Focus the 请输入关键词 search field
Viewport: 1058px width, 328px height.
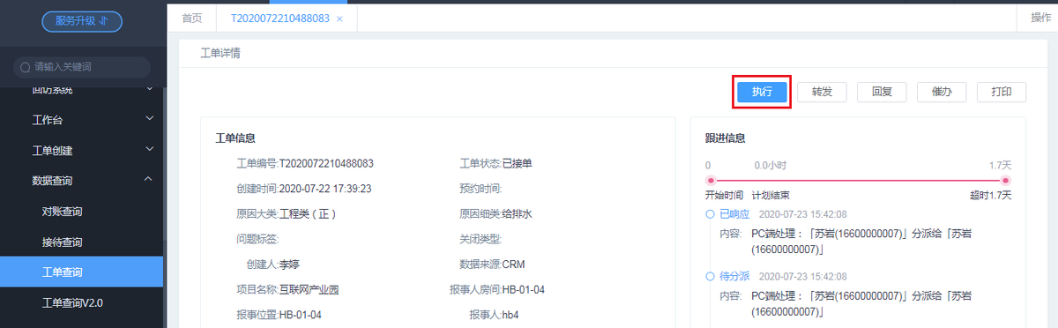(82, 67)
